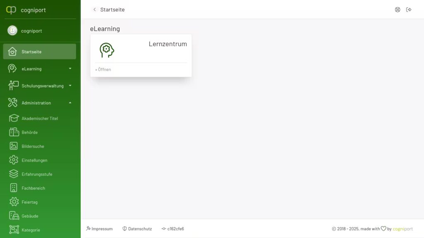
Task: Open the Impressum footer link
Action: click(x=99, y=228)
